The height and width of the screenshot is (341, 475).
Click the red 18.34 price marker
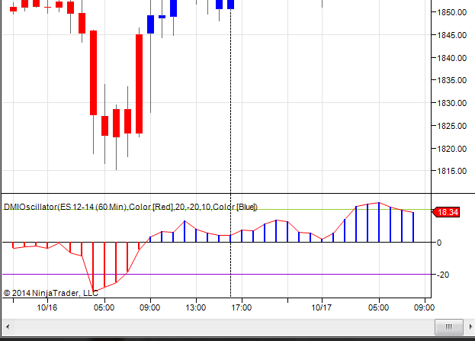[x=446, y=212]
